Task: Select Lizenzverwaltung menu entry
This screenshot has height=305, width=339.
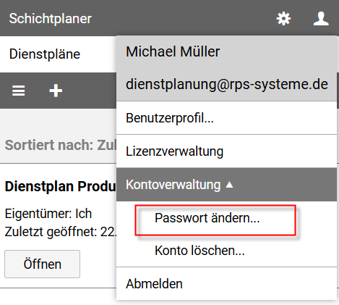Action: tap(226, 151)
